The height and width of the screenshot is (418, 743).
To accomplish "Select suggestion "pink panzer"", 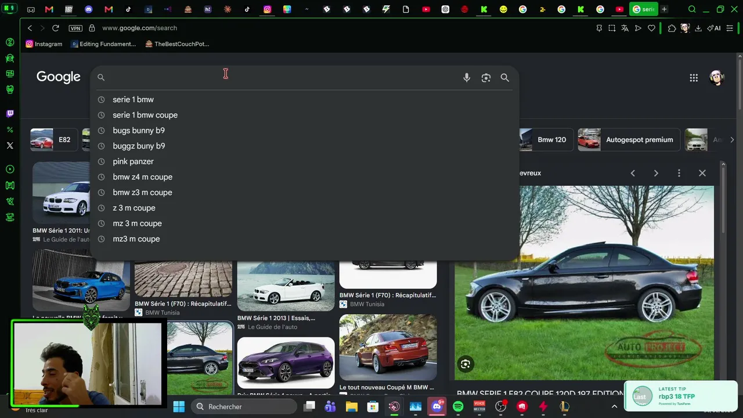I will pyautogui.click(x=304, y=161).
